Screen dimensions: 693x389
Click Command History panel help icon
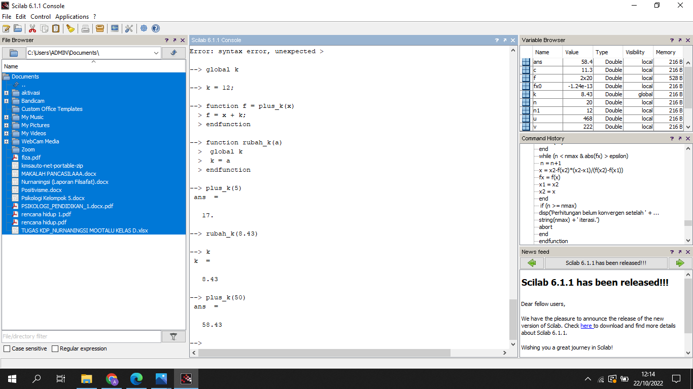pos(672,138)
